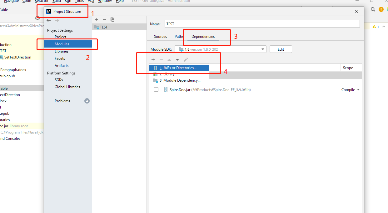Click the orange update icon in main toolbar

[381, 9]
